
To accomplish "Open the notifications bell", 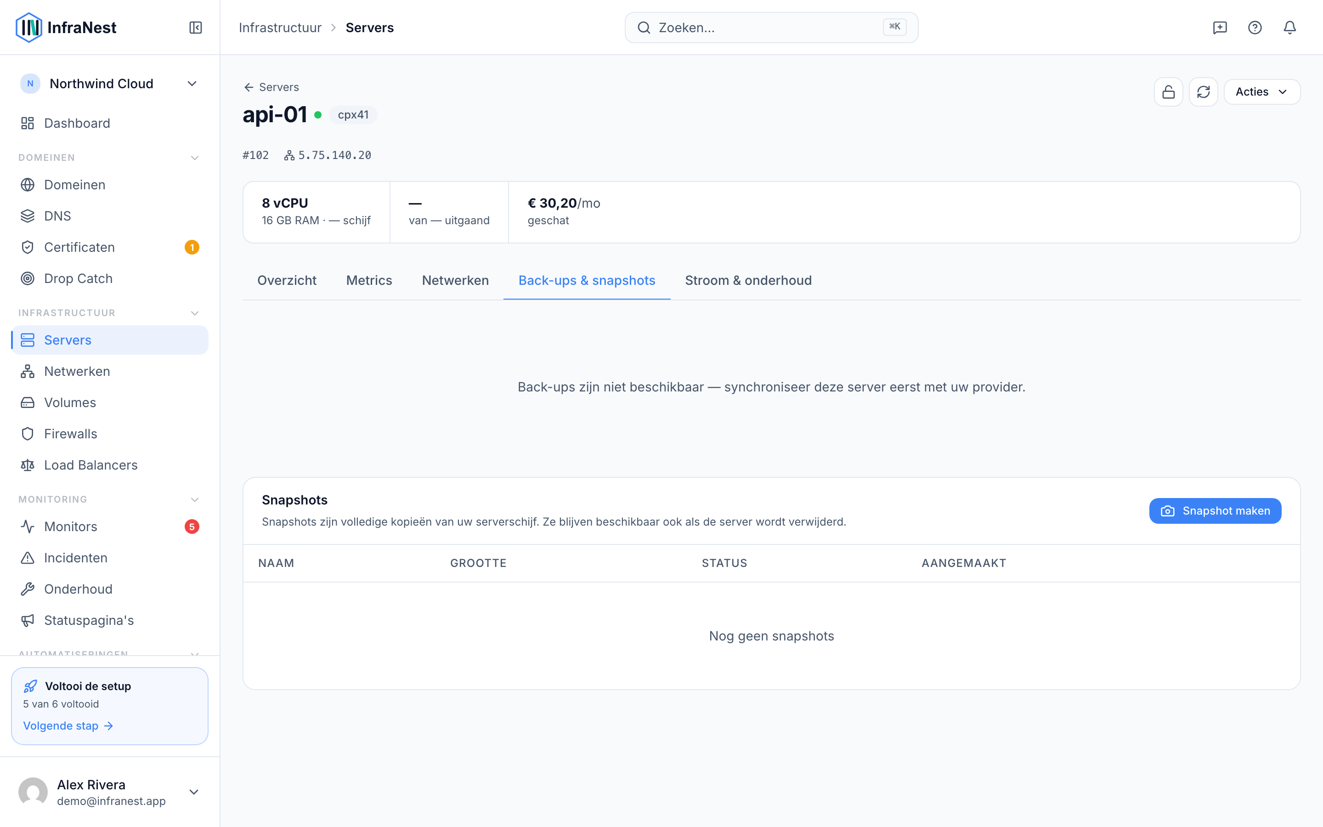I will click(1289, 28).
